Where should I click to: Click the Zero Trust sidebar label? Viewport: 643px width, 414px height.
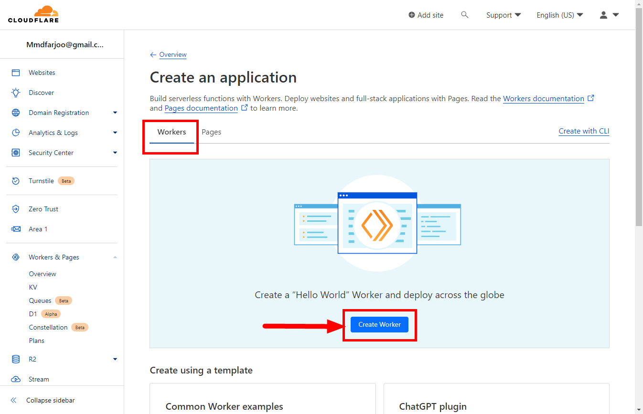coord(43,209)
